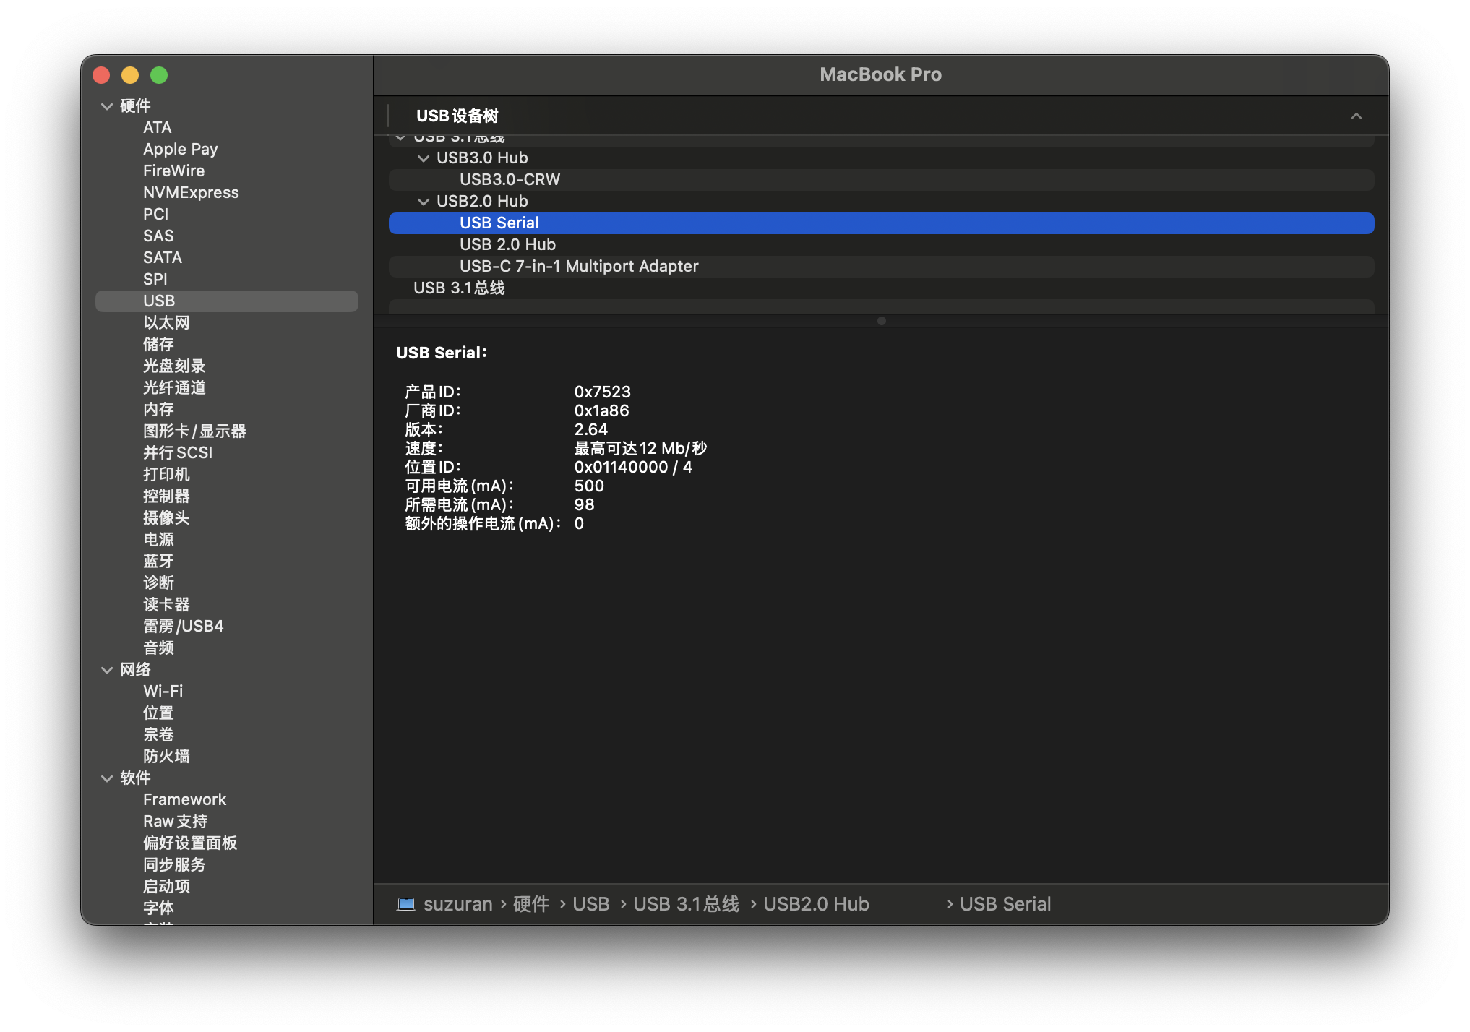Open Wi-Fi under 网络
This screenshot has width=1470, height=1032.
point(227,692)
